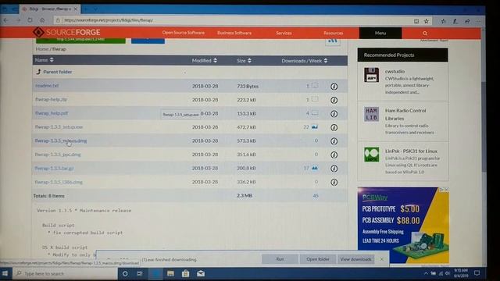500x281 pixels.
Task: Sort files by Size
Action: [x=244, y=61]
